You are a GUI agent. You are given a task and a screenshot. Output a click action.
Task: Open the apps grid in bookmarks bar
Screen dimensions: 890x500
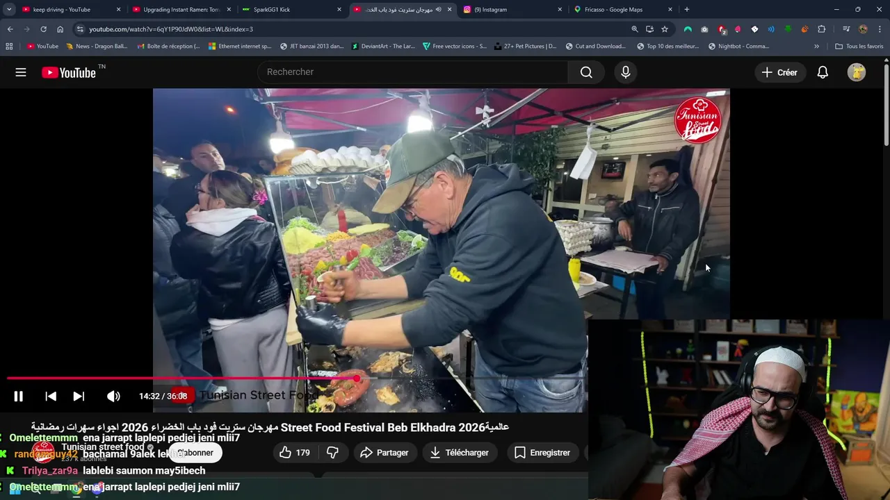click(x=9, y=47)
